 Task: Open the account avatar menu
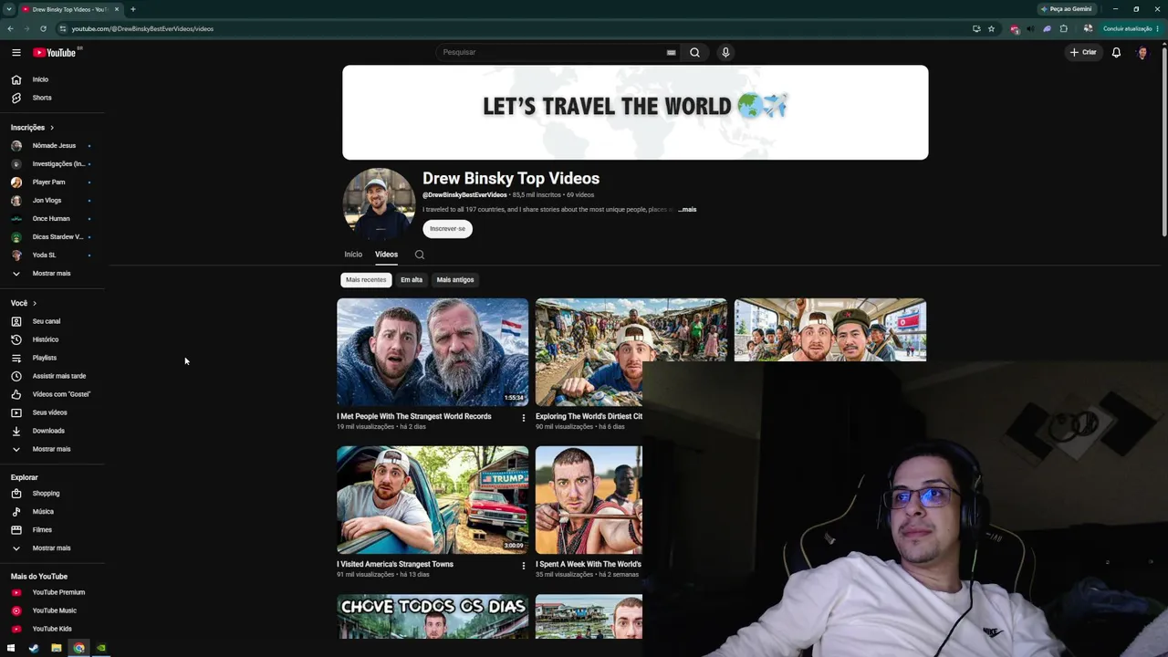[1142, 52]
